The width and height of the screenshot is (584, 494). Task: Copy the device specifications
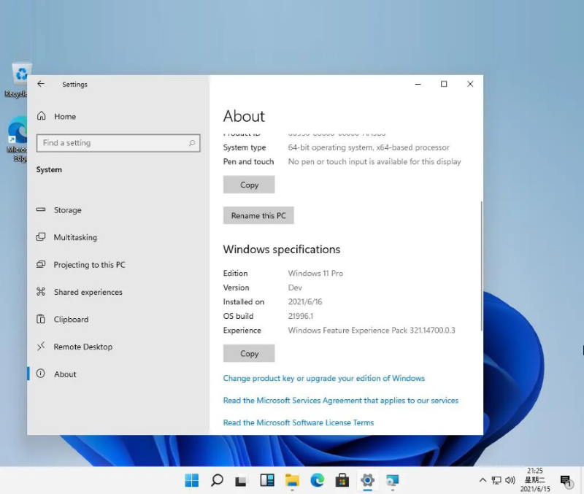[x=249, y=185]
